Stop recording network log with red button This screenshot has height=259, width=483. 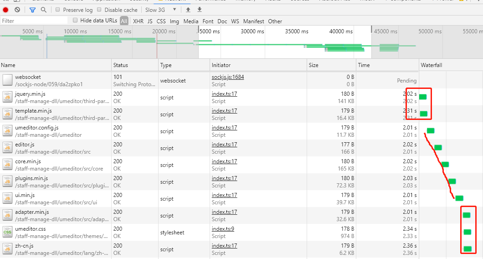click(5, 10)
